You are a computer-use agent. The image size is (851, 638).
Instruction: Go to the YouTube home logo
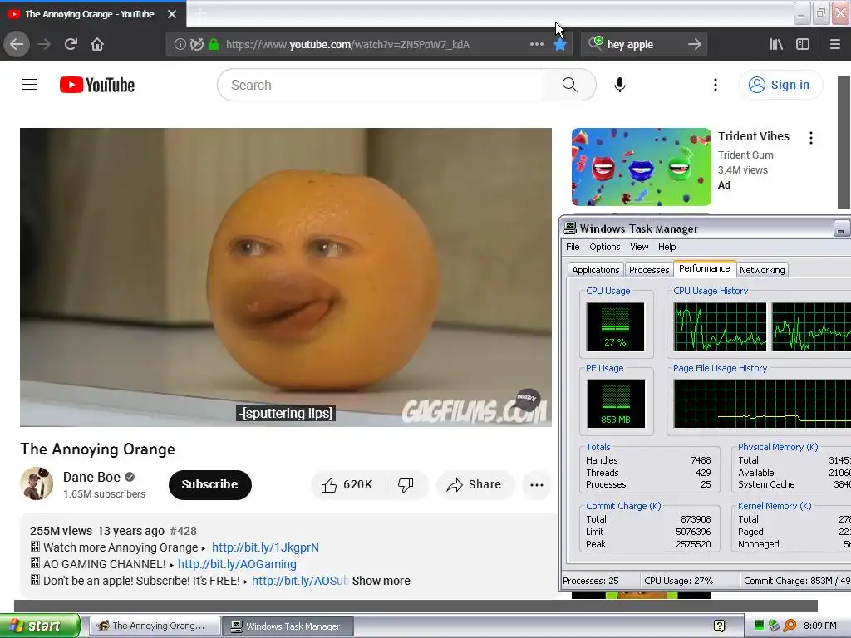97,85
